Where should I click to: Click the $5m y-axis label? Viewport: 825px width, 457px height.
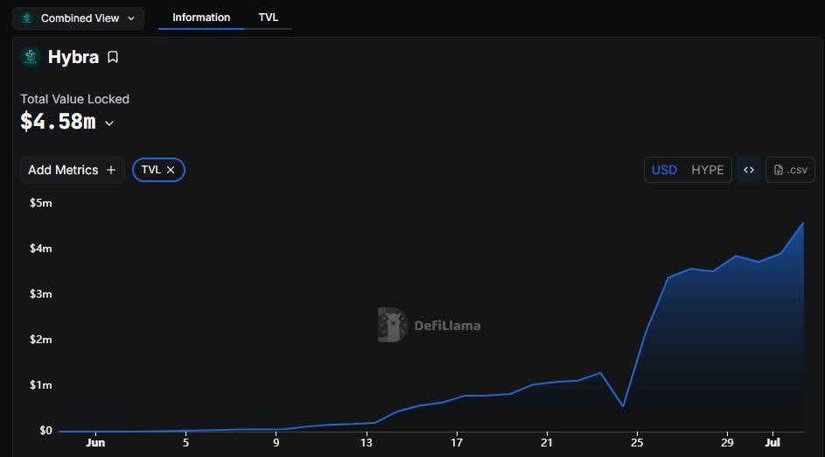[x=41, y=203]
